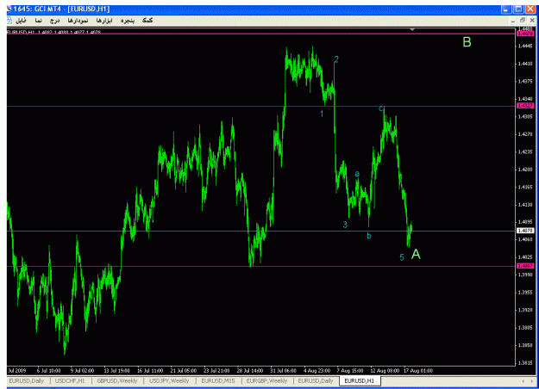The width and height of the screenshot is (539, 389).
Task: Switch to the GBPUSD,Weekly chart tab
Action: click(x=117, y=380)
